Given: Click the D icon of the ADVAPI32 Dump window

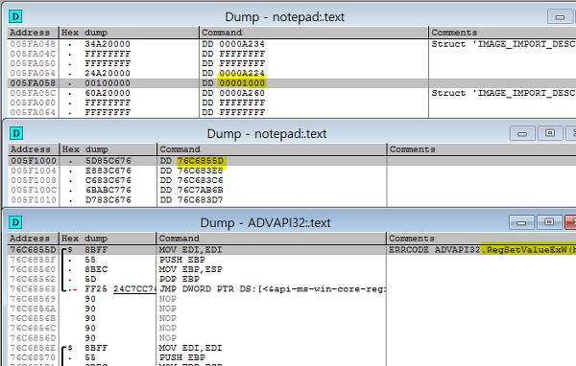Looking at the screenshot, I should point(15,222).
